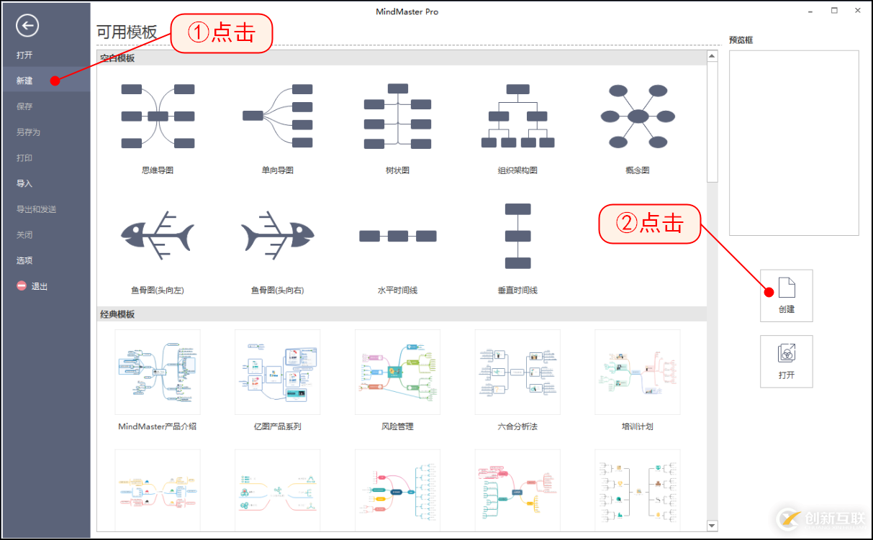The width and height of the screenshot is (873, 540).
Task: Click the template list scroll-up arrow
Action: [713, 56]
